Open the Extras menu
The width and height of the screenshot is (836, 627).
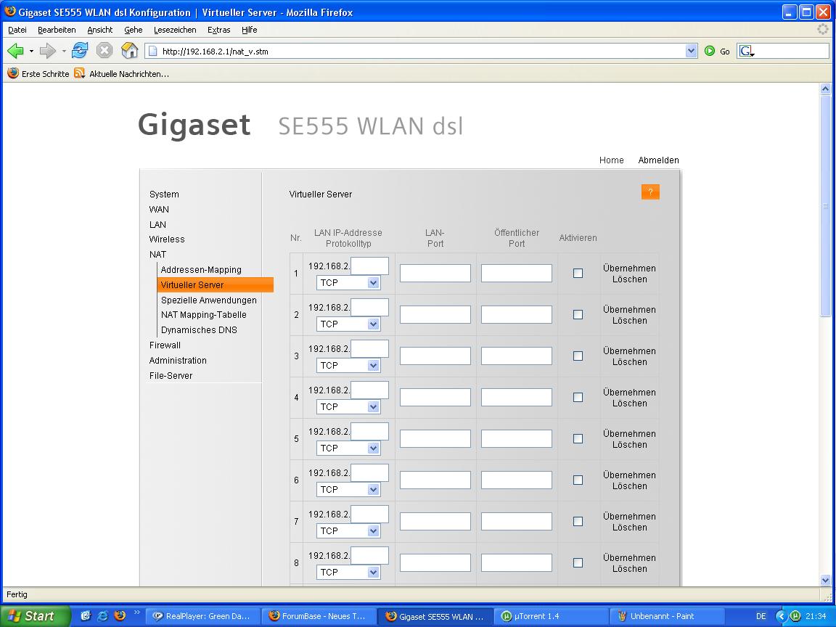click(x=218, y=30)
